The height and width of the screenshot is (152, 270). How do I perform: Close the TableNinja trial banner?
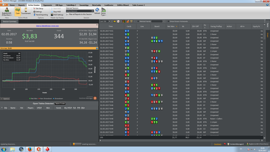(97, 25)
